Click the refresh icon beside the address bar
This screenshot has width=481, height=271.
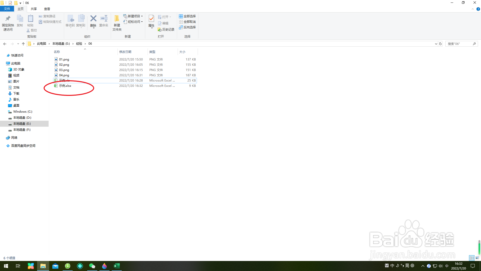pos(440,44)
